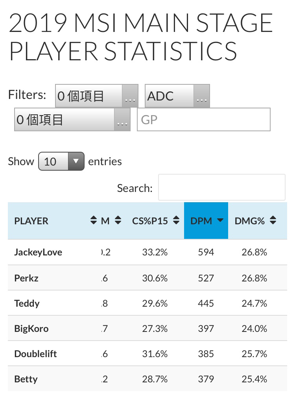Focus the Search text box
The image size is (295, 393).
click(x=222, y=187)
